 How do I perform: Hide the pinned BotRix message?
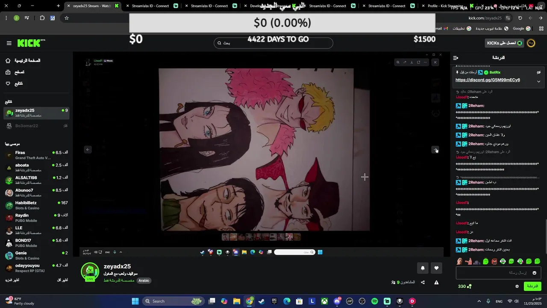click(x=538, y=73)
